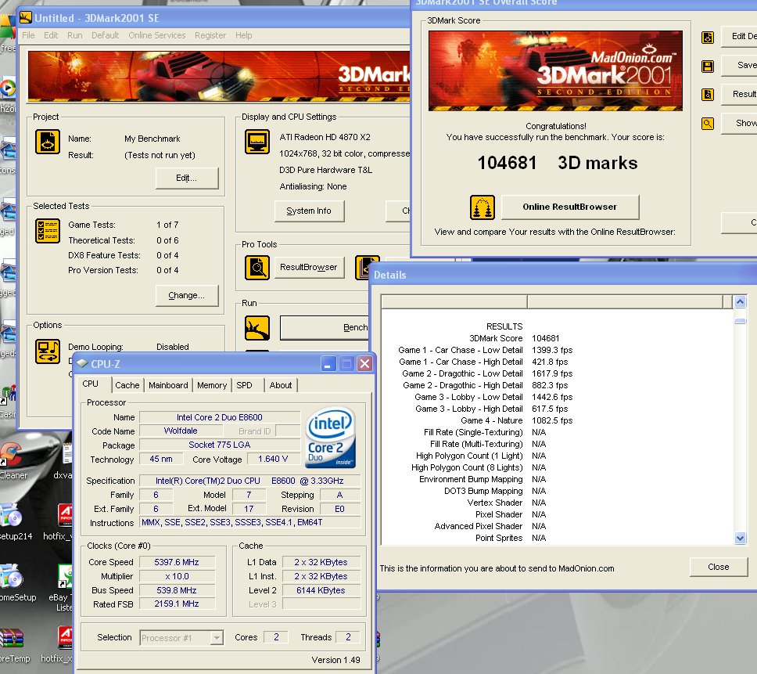Switch to the Mainboard tab in CPU-Z
This screenshot has height=674, width=757.
click(168, 385)
